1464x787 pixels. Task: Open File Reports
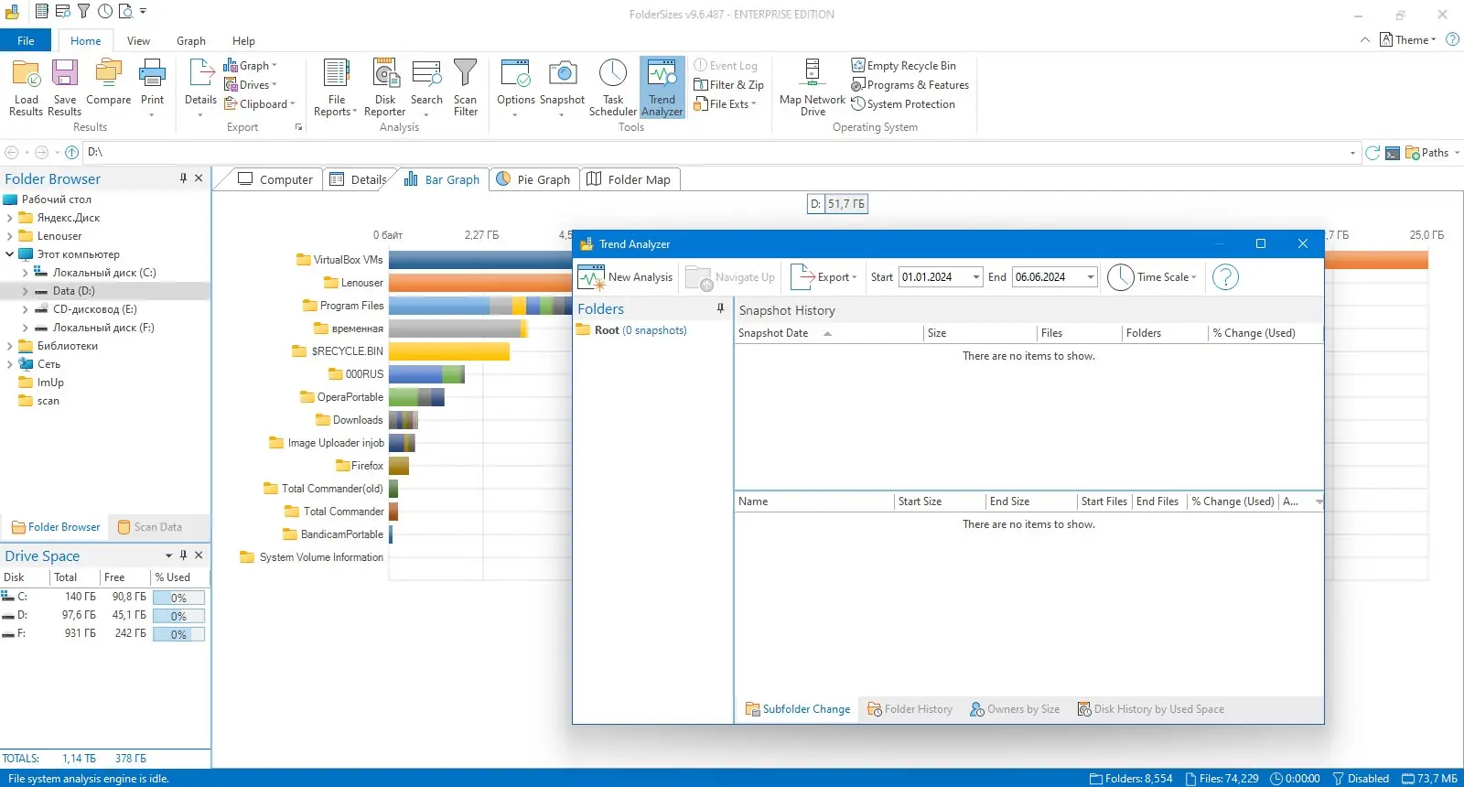[336, 88]
